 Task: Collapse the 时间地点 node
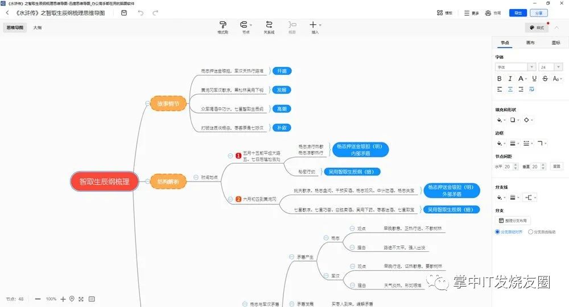click(x=196, y=177)
